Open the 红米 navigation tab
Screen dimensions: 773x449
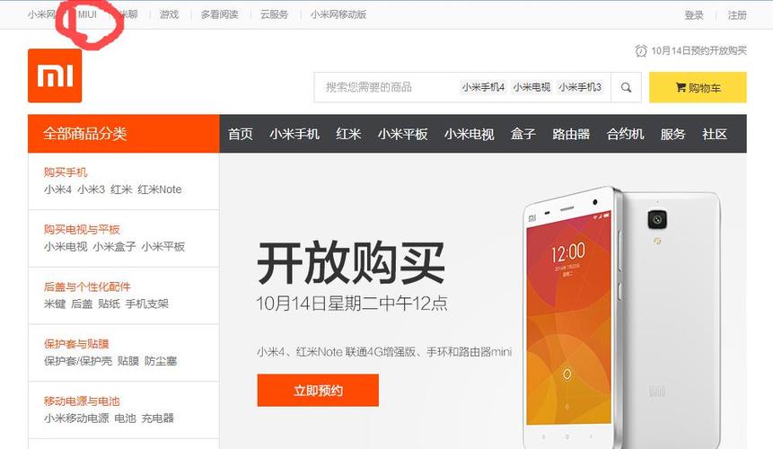348,134
